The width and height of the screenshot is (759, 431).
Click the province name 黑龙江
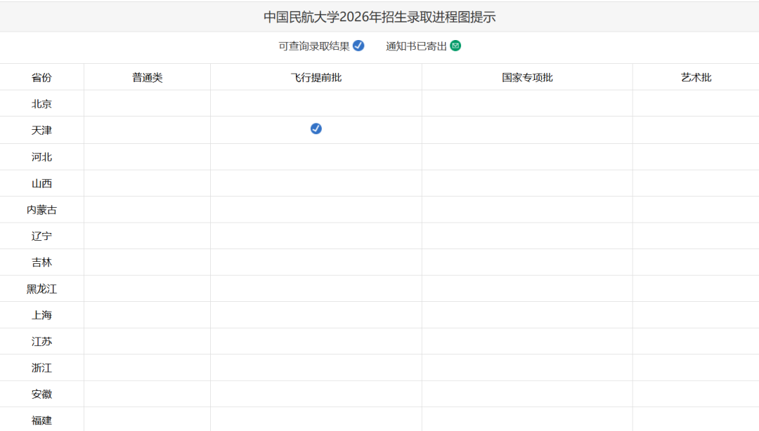[x=41, y=289]
